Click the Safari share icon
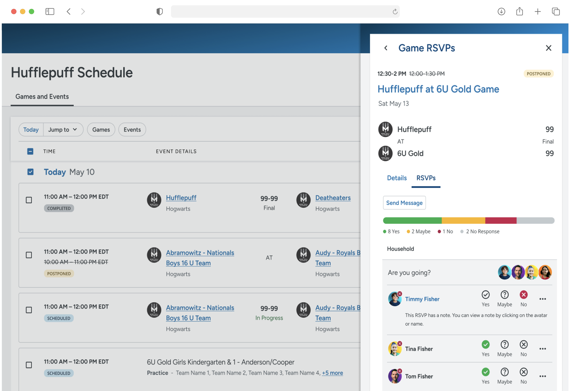570x391 pixels. coord(519,11)
